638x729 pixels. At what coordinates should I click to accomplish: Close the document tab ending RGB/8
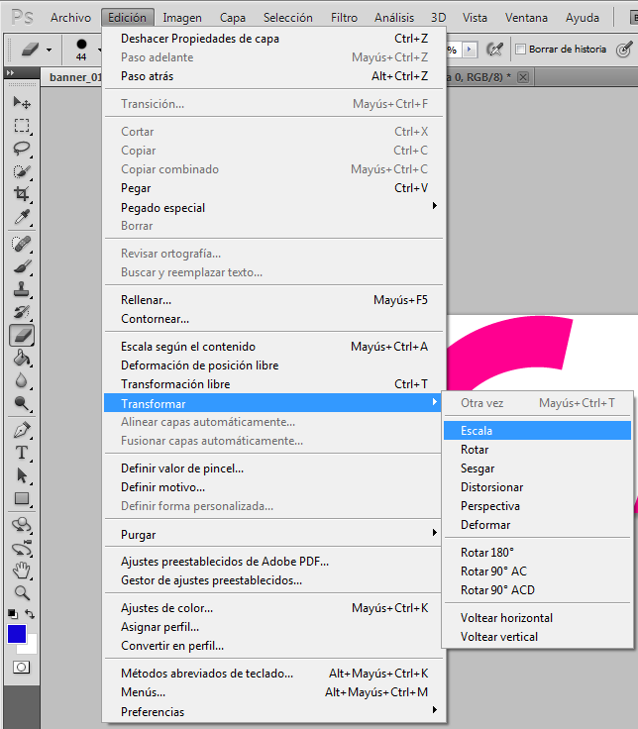pyautogui.click(x=523, y=77)
